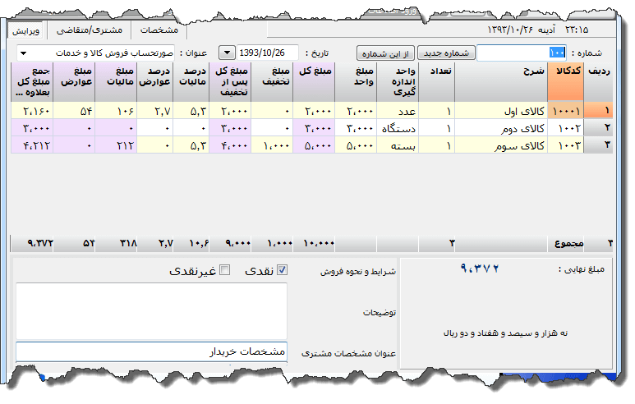Select the row 1 indicator in ردیف column
This screenshot has height=404, width=635.
pyautogui.click(x=607, y=111)
